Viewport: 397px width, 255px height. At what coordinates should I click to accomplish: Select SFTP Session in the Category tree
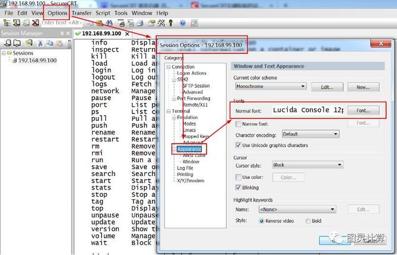tap(196, 86)
